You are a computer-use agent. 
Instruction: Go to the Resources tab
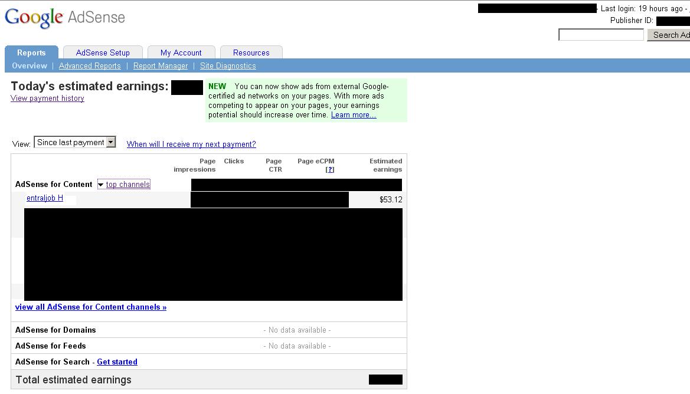251,52
